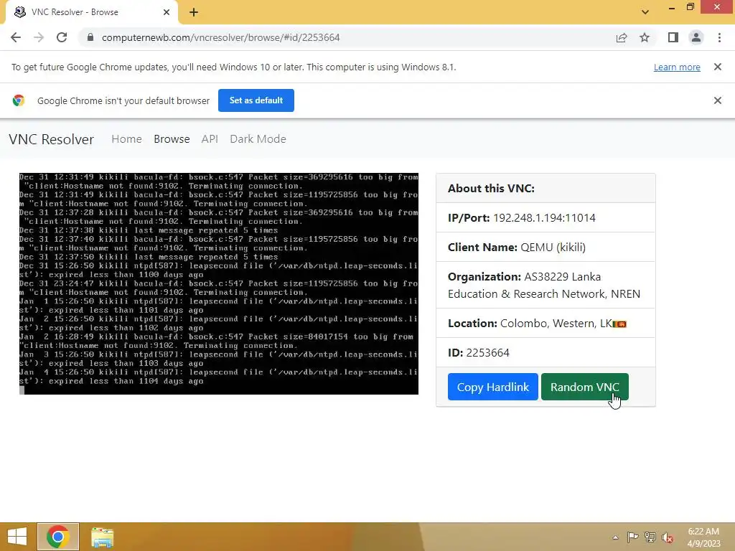This screenshot has width=735, height=551.
Task: Reload the current page
Action: click(62, 37)
